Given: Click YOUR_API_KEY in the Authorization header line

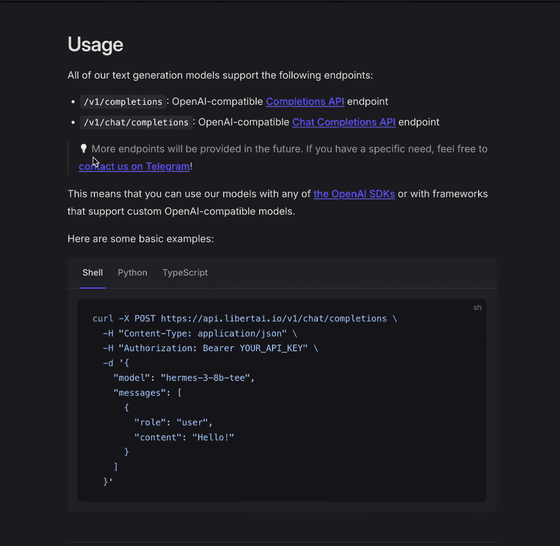Looking at the screenshot, I should 274,348.
